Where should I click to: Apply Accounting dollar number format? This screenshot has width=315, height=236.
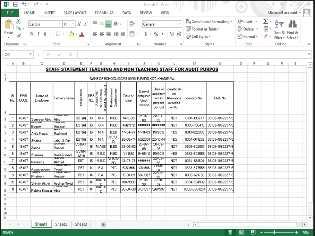point(146,34)
